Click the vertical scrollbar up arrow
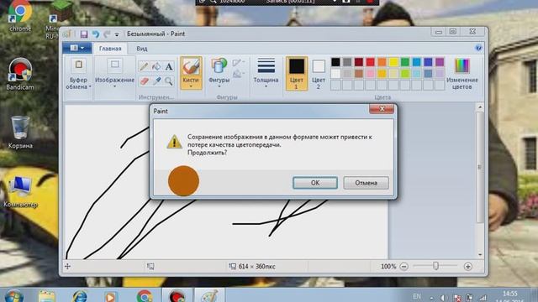 (480, 107)
